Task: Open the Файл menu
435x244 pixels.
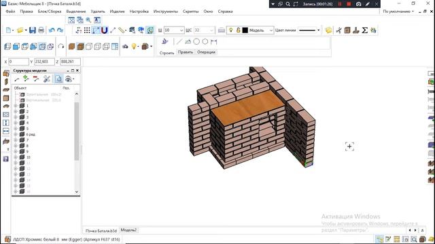Action: pos(10,12)
